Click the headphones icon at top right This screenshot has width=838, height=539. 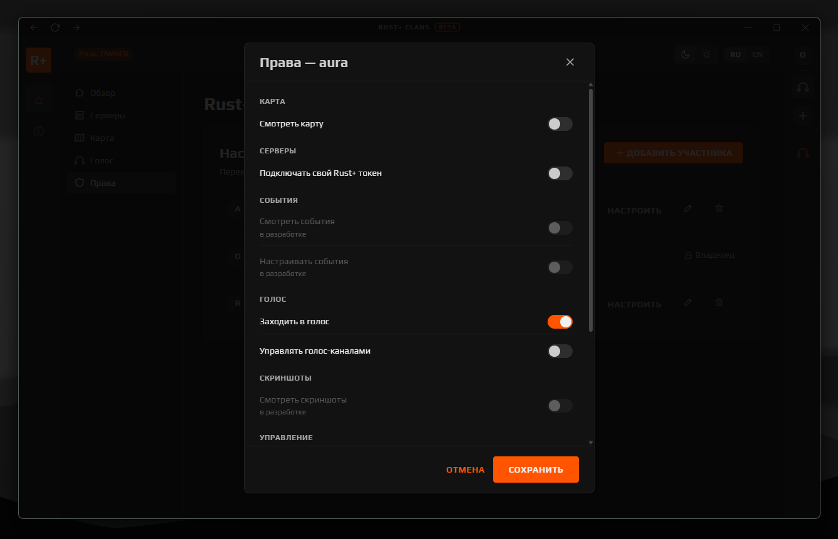[802, 87]
